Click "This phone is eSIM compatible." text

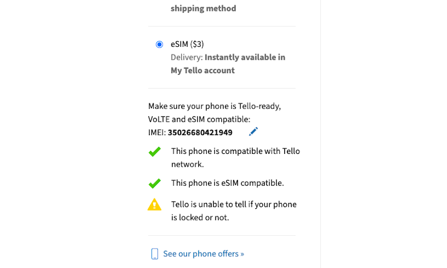tap(227, 183)
